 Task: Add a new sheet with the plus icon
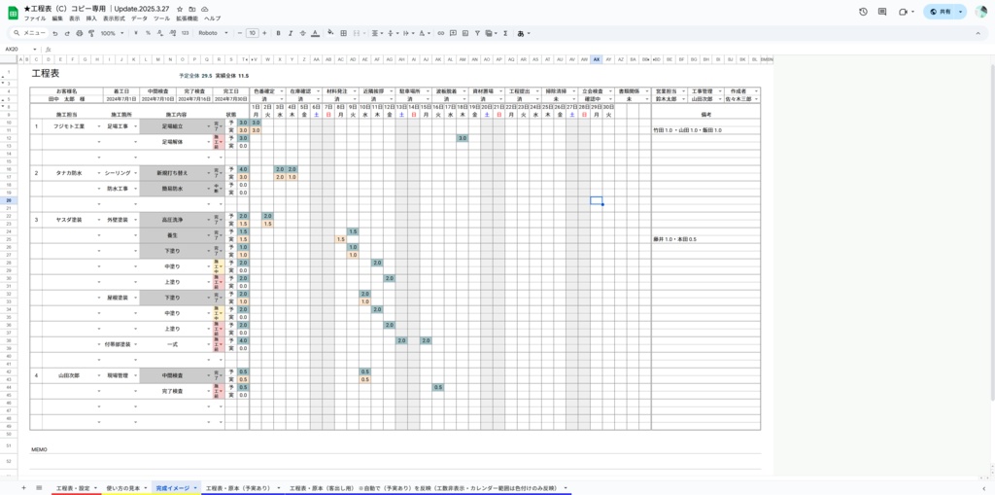(x=24, y=488)
